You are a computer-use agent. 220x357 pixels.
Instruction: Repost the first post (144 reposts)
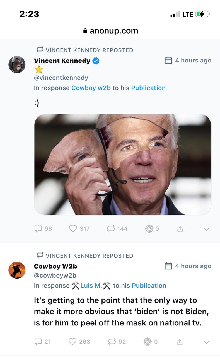click(110, 229)
